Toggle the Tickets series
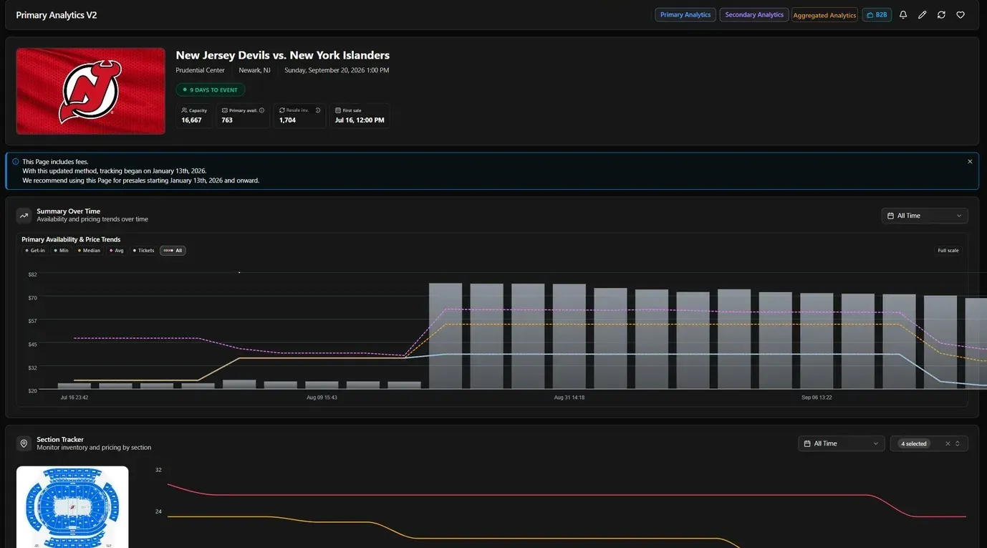This screenshot has height=548, width=987. click(143, 251)
